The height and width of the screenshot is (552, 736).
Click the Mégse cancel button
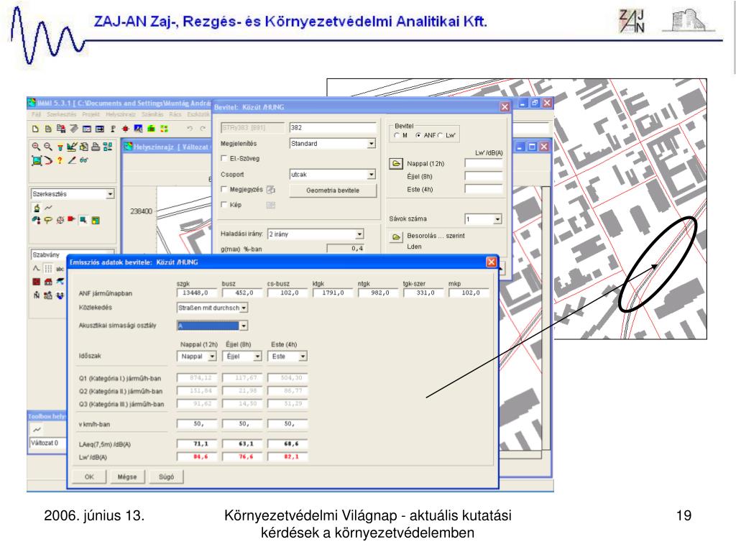126,477
